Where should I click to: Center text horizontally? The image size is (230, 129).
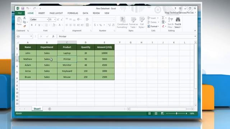(70, 25)
